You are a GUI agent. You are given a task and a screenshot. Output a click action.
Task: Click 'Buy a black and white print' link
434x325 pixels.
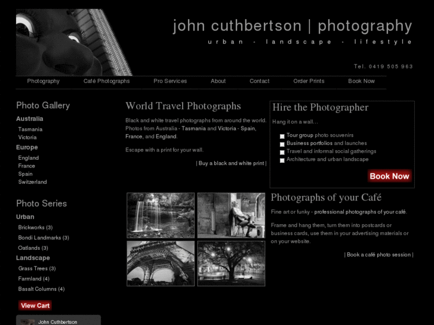(231, 163)
